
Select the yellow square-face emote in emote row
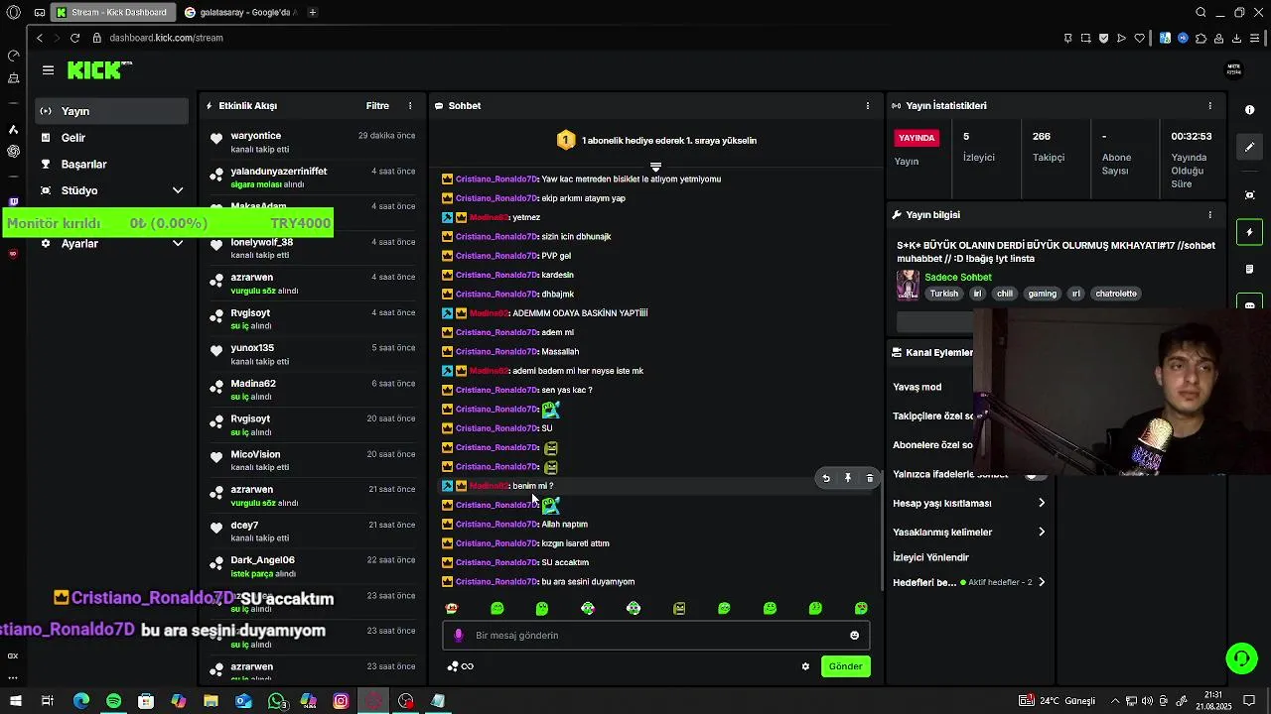pyautogui.click(x=679, y=608)
